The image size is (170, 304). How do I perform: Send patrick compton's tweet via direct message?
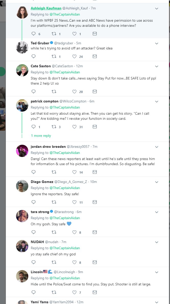95,127
